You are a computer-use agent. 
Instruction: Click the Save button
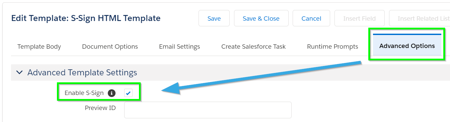214,18
